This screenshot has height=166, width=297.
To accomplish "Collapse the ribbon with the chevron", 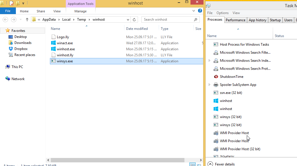I will click(x=194, y=11).
